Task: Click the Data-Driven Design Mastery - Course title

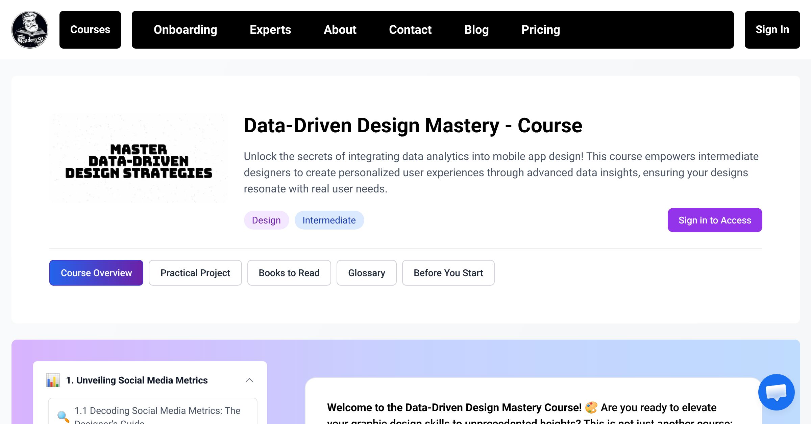Action: click(x=413, y=126)
